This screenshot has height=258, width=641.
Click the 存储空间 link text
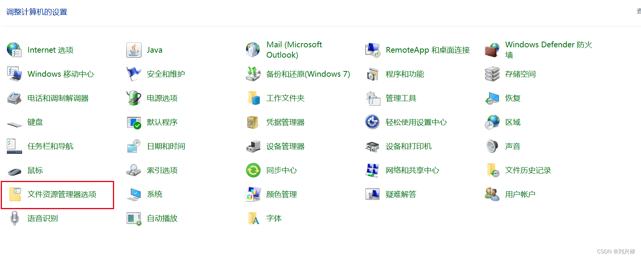pyautogui.click(x=520, y=74)
